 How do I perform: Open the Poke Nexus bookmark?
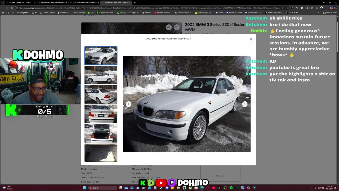[63, 13]
